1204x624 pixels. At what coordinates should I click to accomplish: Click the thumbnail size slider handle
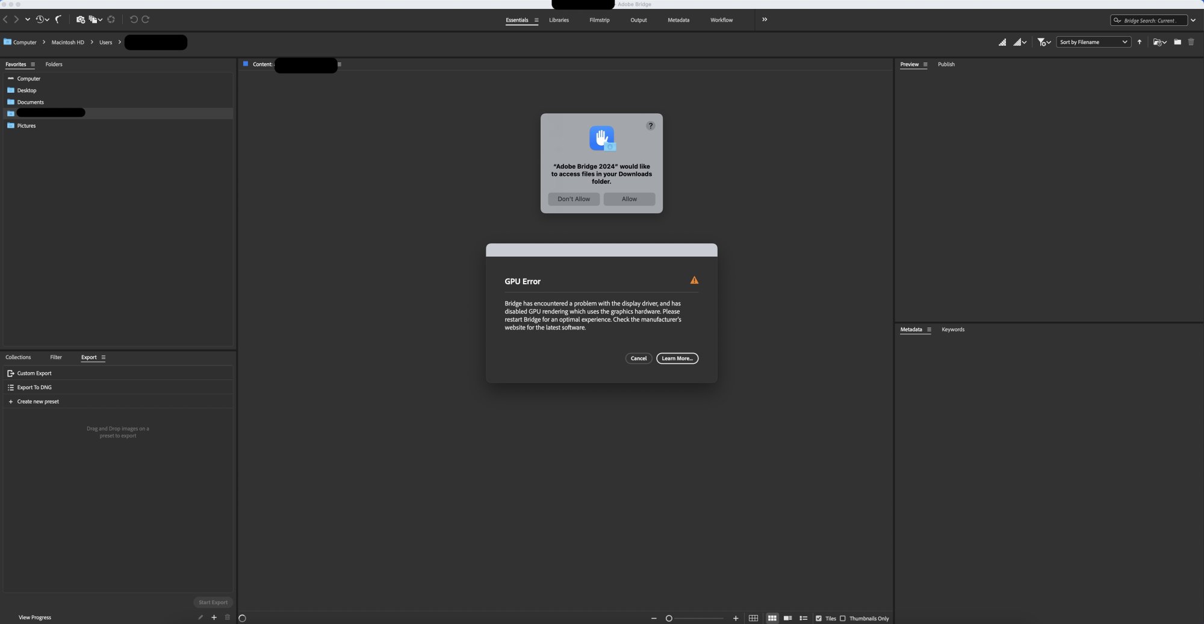669,619
